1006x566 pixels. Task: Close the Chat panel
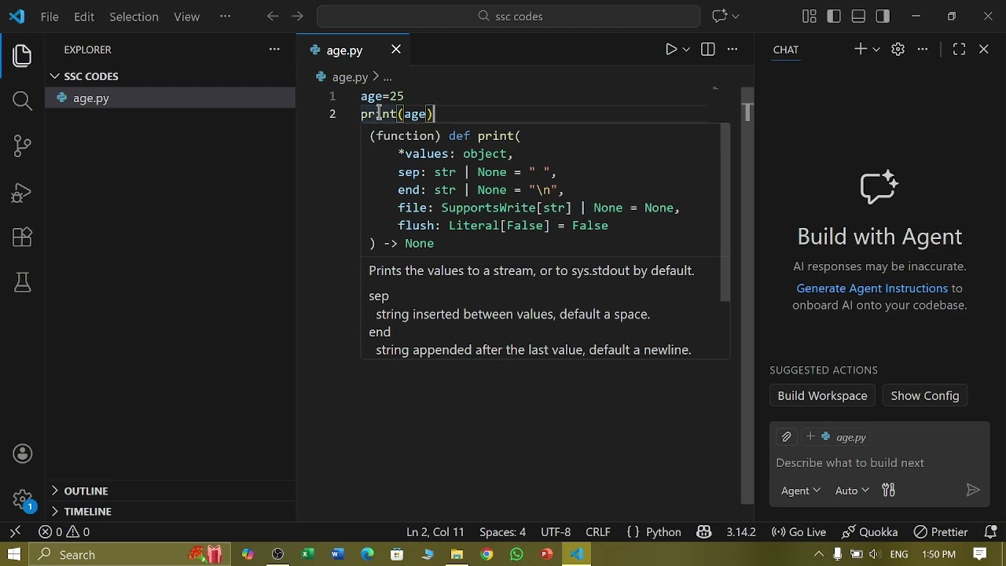(984, 50)
